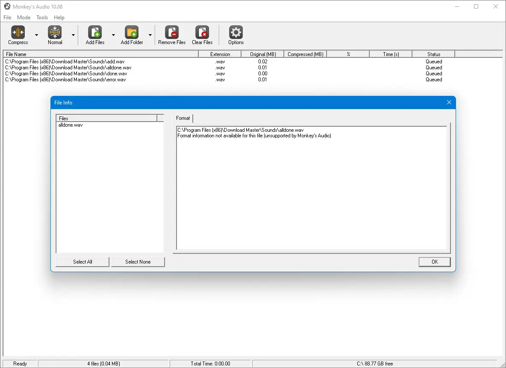This screenshot has width=506, height=368.
Task: Click the Normal compression level icon
Action: pyautogui.click(x=55, y=33)
